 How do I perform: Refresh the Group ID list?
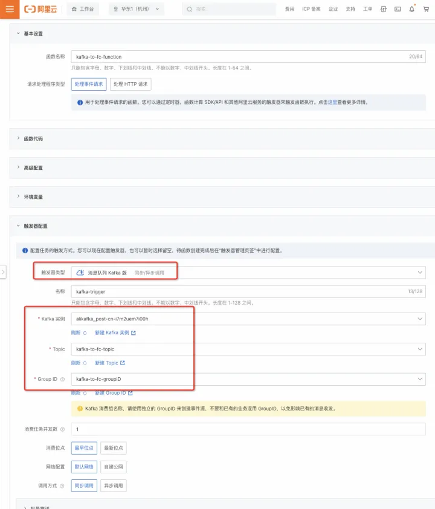[x=79, y=393]
